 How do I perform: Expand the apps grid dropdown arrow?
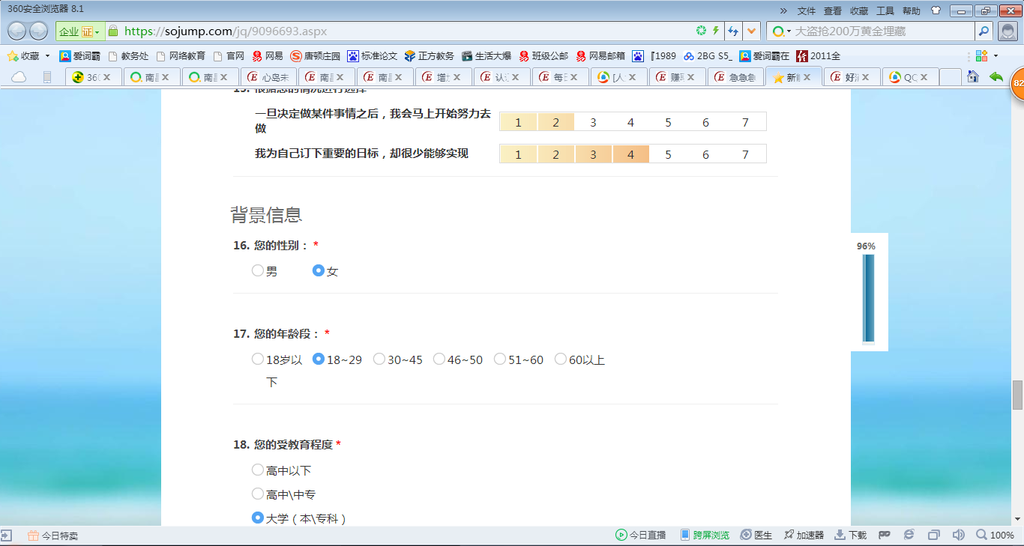click(996, 56)
